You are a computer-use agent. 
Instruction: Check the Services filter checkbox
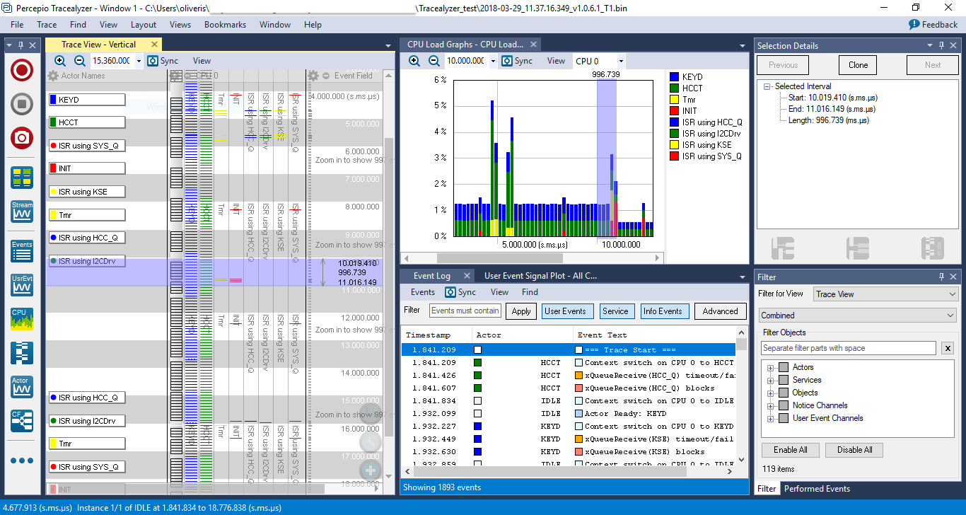click(x=783, y=380)
